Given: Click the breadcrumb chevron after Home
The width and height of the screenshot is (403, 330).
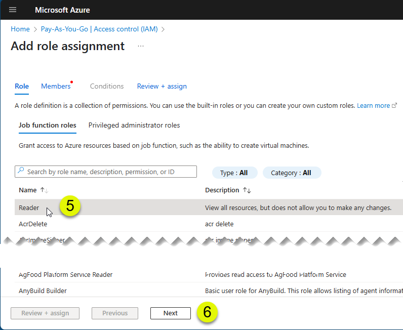Looking at the screenshot, I should [x=35, y=29].
